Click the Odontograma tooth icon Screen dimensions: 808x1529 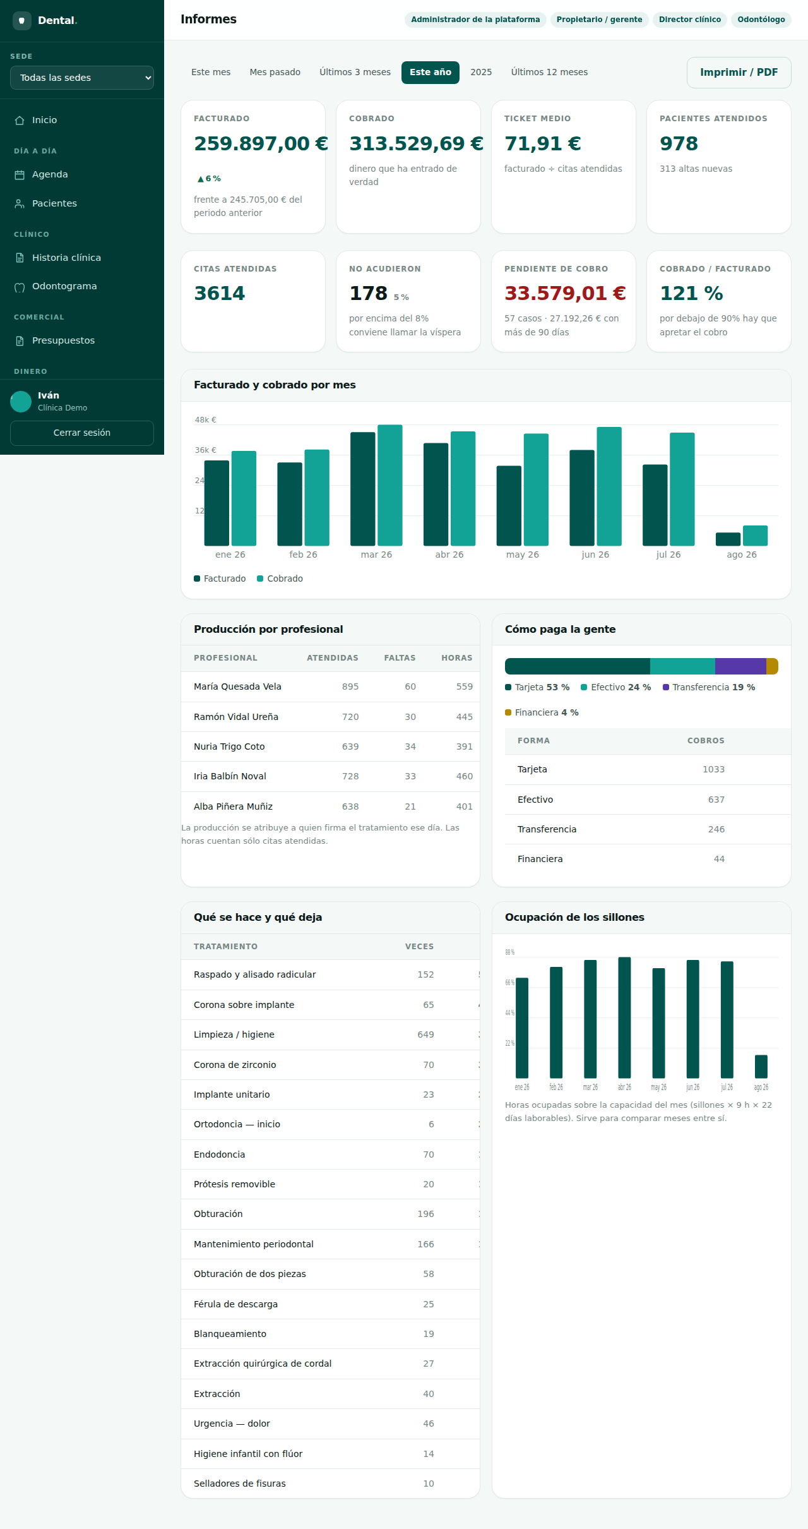pos(20,287)
